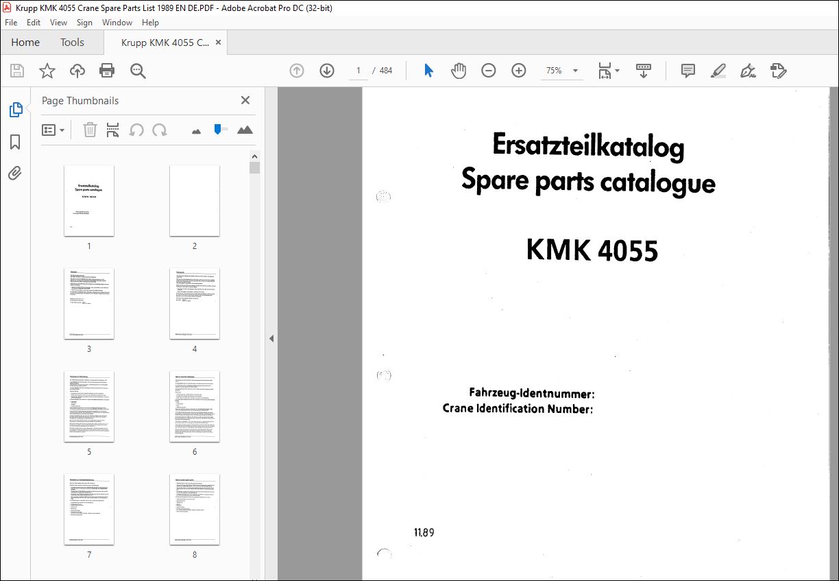This screenshot has width=839, height=581.
Task: Activate the hand pan tool
Action: tap(458, 71)
